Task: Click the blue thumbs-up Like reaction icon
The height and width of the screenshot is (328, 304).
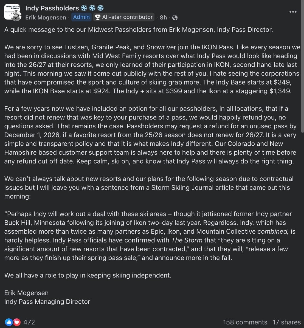Action: (x=9, y=322)
